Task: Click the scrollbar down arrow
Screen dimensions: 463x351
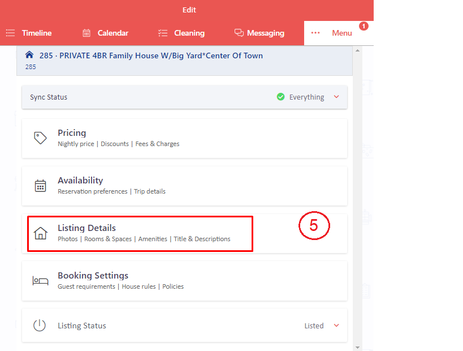Action: (x=358, y=348)
